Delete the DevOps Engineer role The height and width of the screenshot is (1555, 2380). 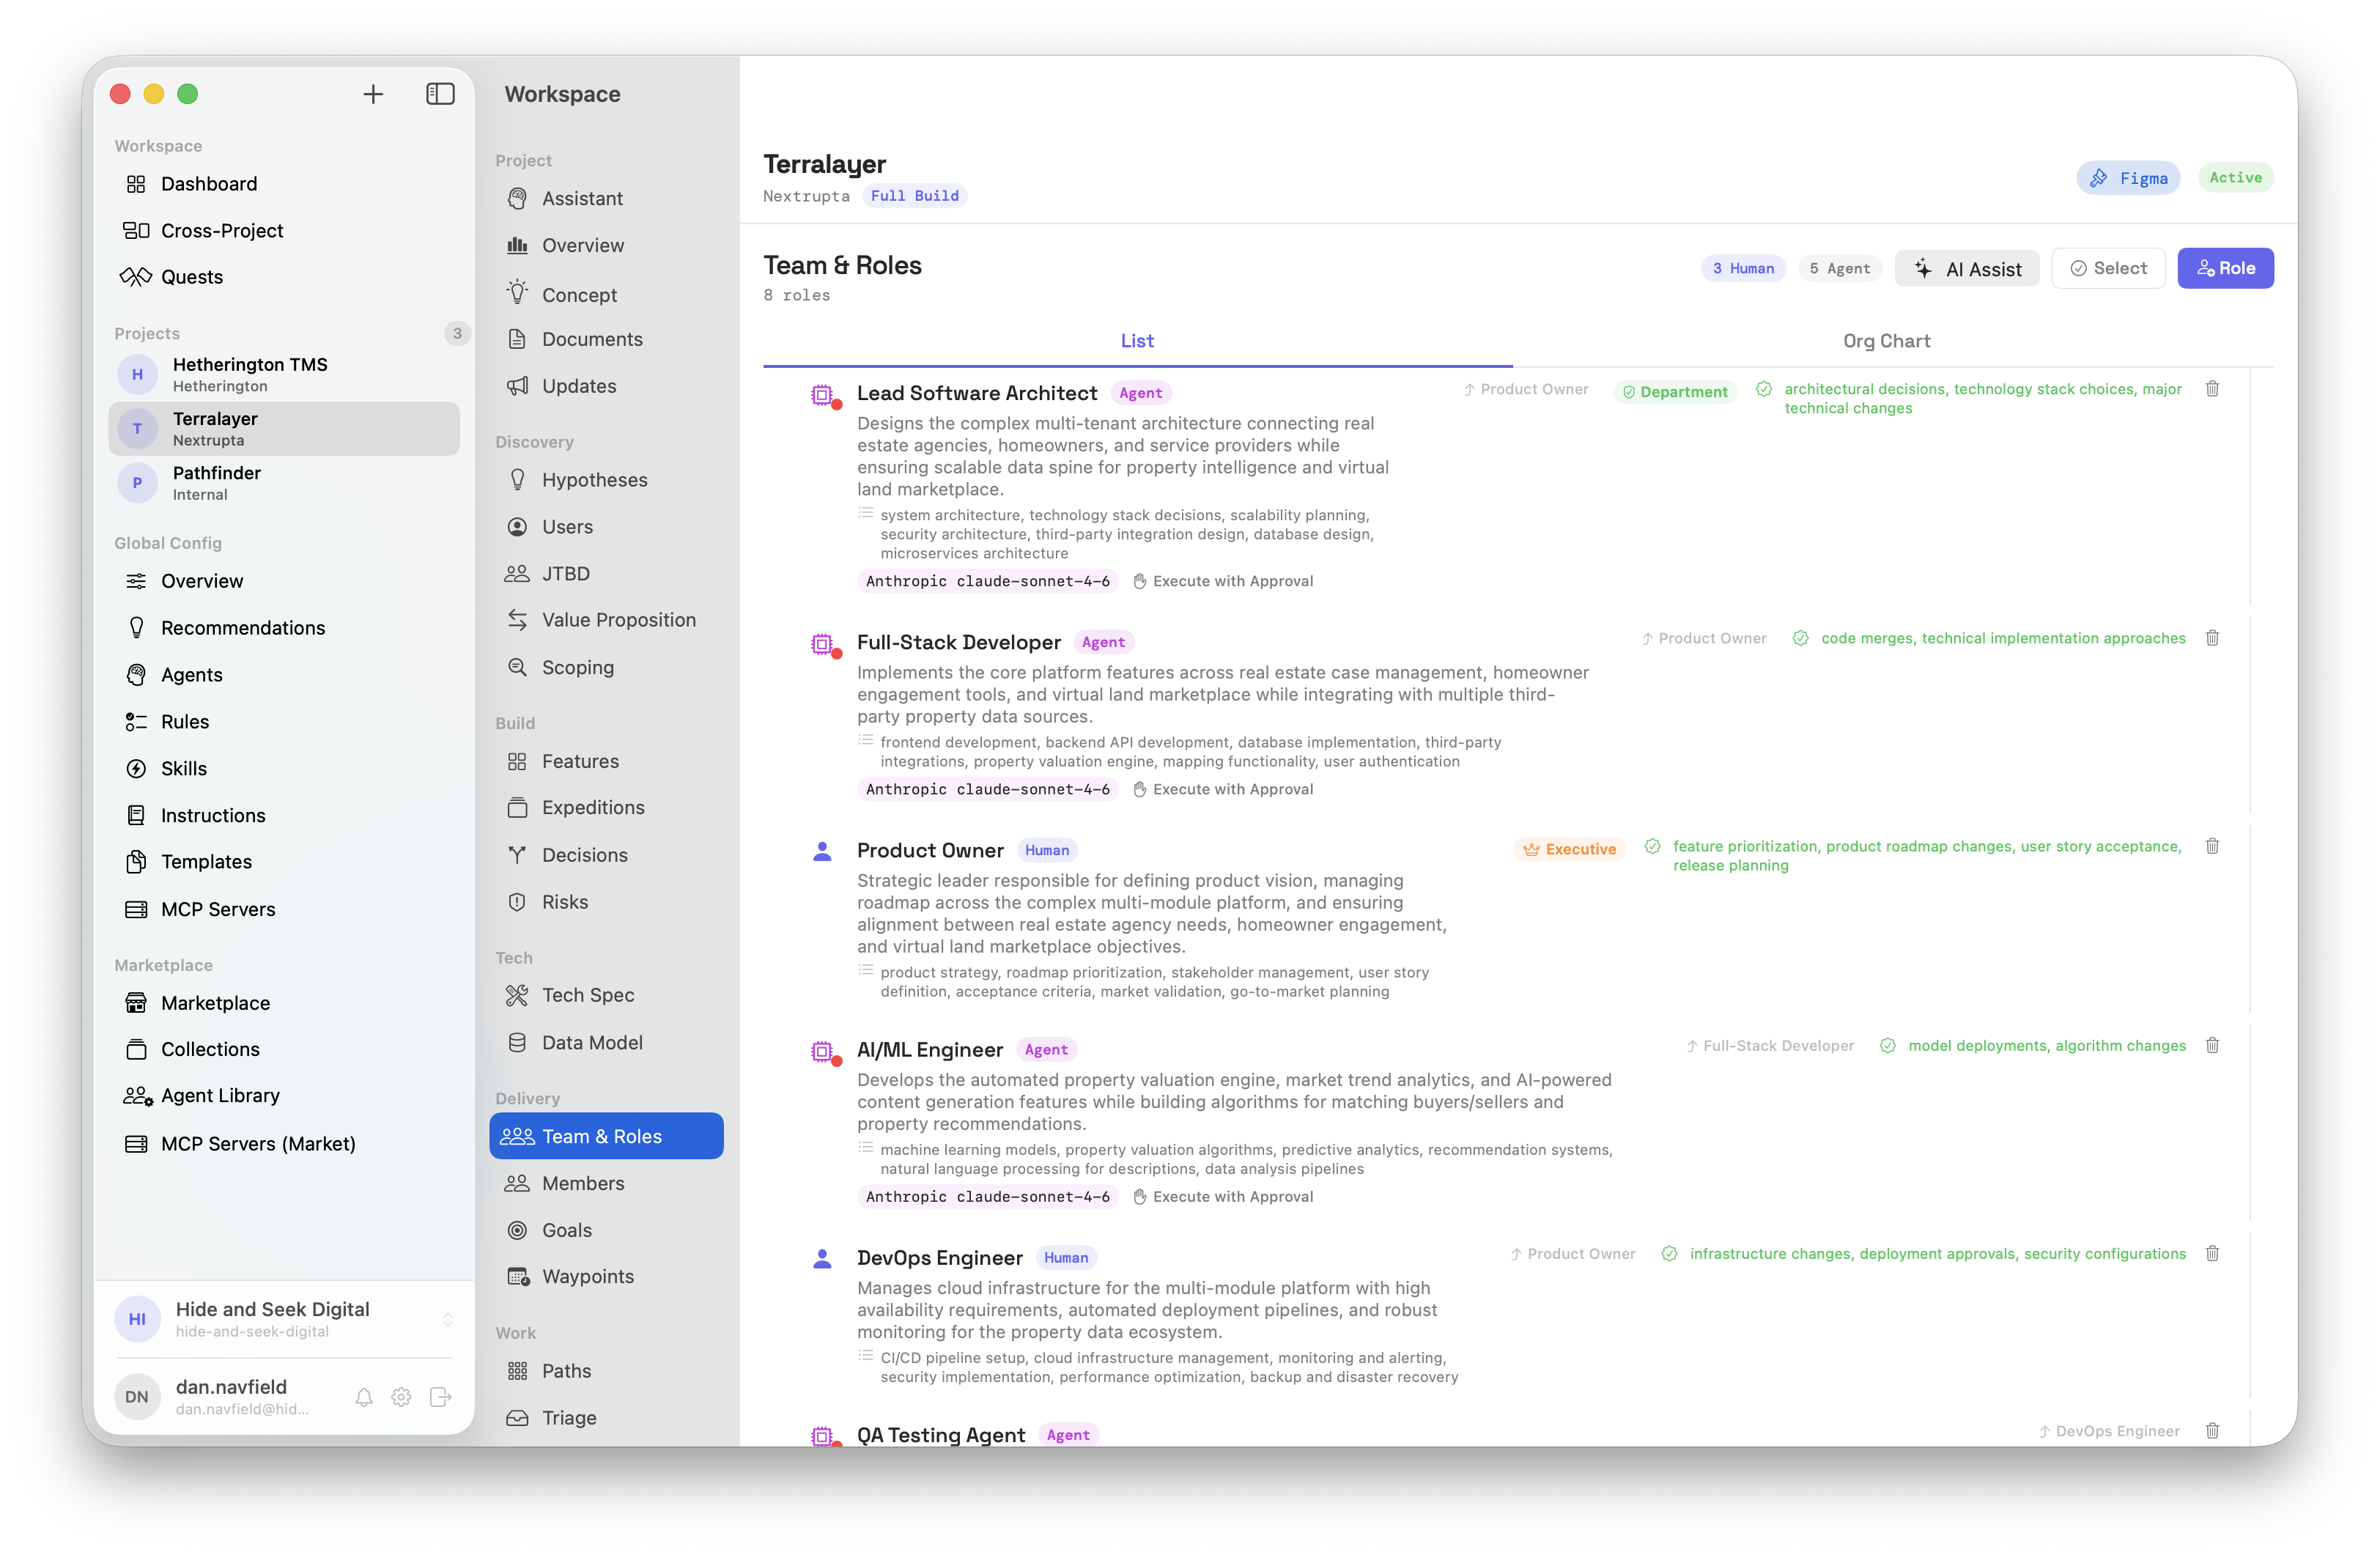(x=2212, y=1253)
